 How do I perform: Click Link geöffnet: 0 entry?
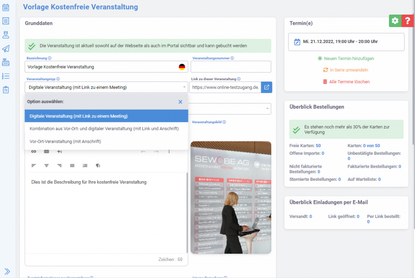344,216
